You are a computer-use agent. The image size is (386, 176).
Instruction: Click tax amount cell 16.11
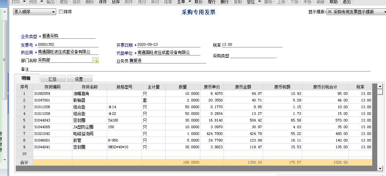click(282, 140)
